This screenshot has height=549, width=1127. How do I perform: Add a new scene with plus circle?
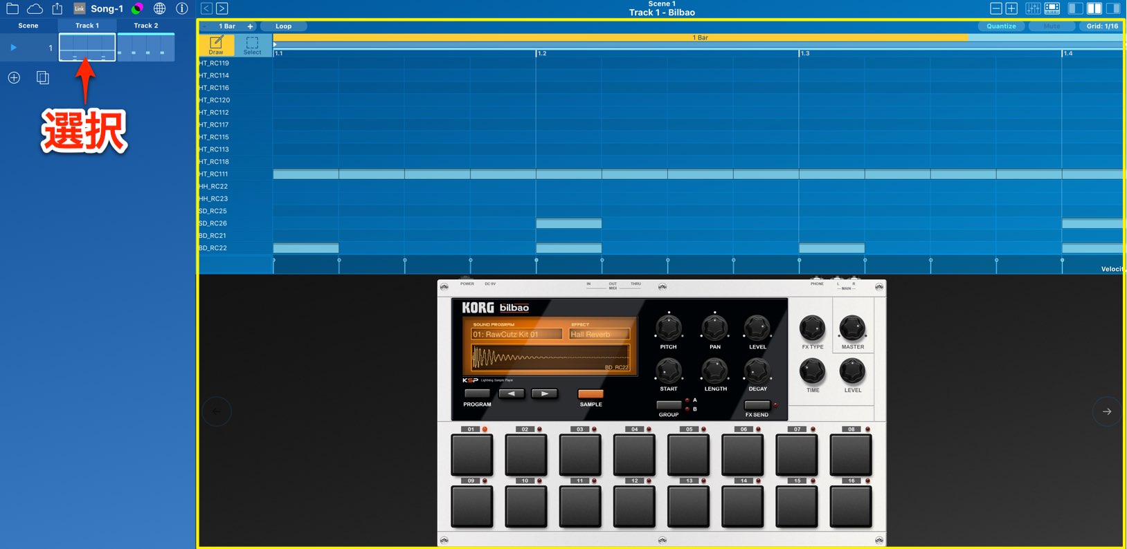[14, 77]
